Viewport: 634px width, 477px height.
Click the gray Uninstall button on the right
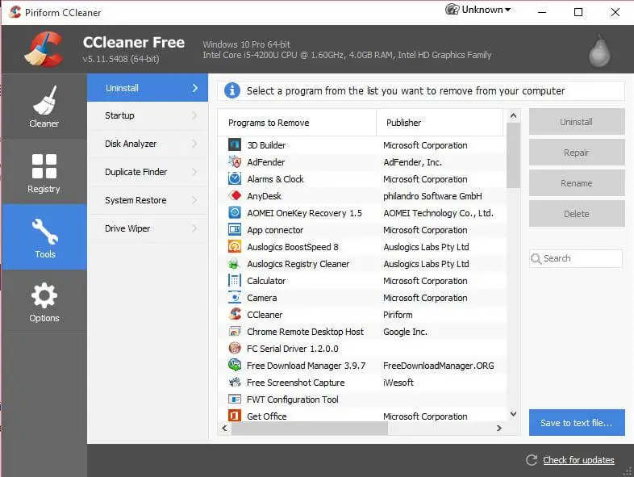click(577, 122)
